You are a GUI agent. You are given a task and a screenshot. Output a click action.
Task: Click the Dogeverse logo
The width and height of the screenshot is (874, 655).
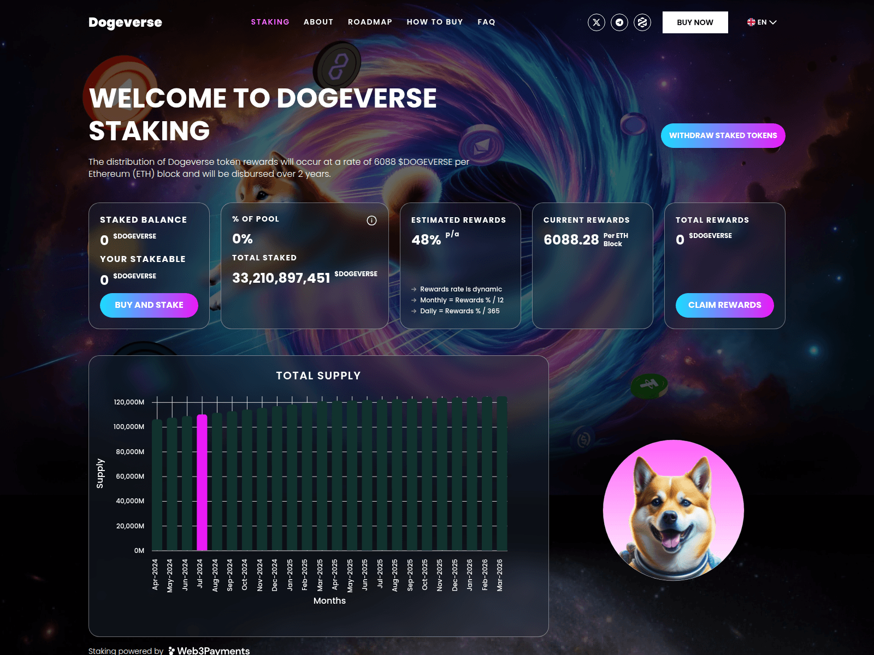point(125,22)
